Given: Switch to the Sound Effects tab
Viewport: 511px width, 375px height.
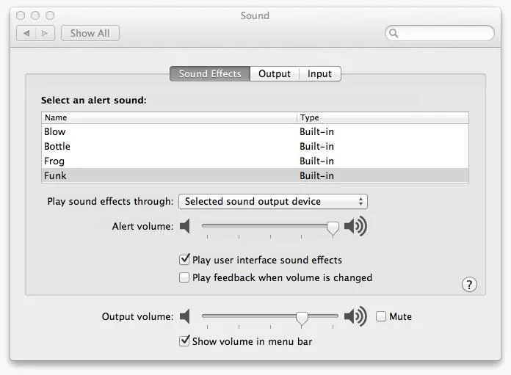Looking at the screenshot, I should [x=210, y=73].
